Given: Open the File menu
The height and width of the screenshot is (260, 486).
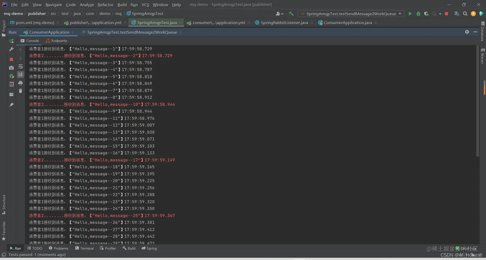Looking at the screenshot, I should pyautogui.click(x=14, y=5).
